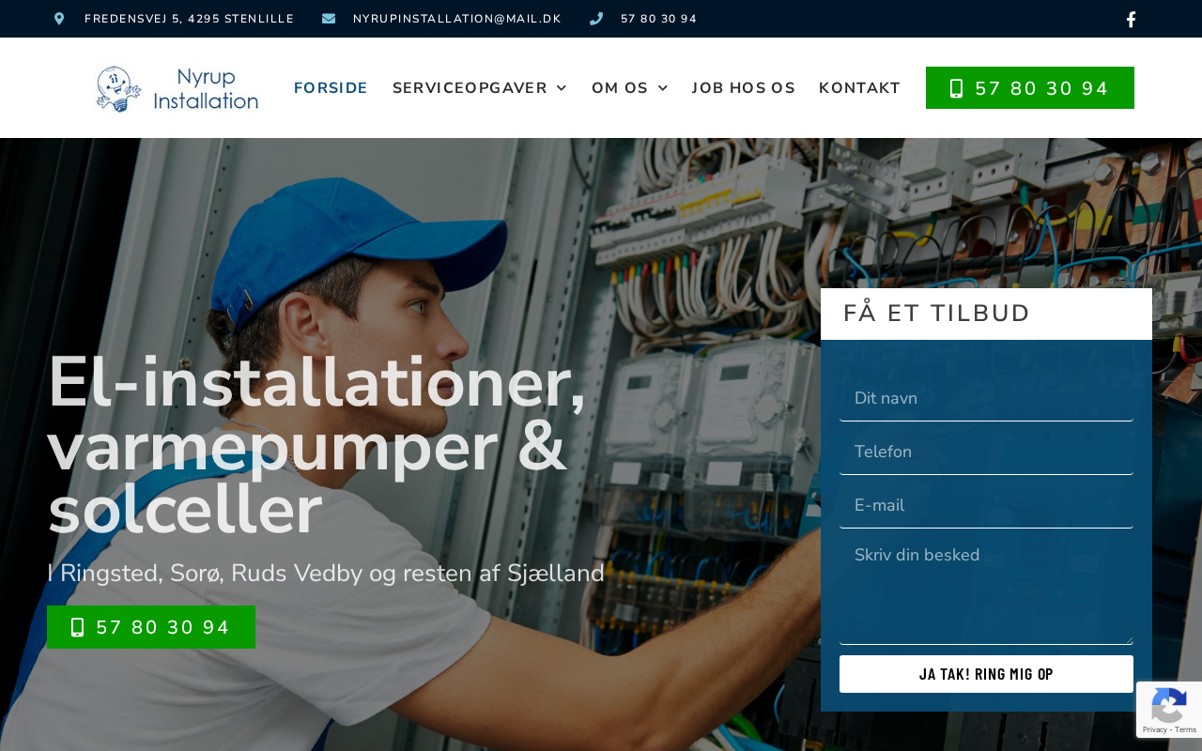This screenshot has height=751, width=1202.
Task: Click the phone number in top bar
Action: [659, 19]
